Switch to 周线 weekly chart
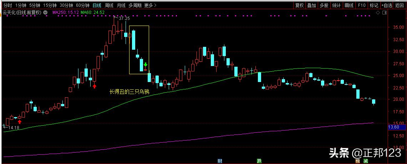The height and width of the screenshot is (164, 407). [x=109, y=5]
